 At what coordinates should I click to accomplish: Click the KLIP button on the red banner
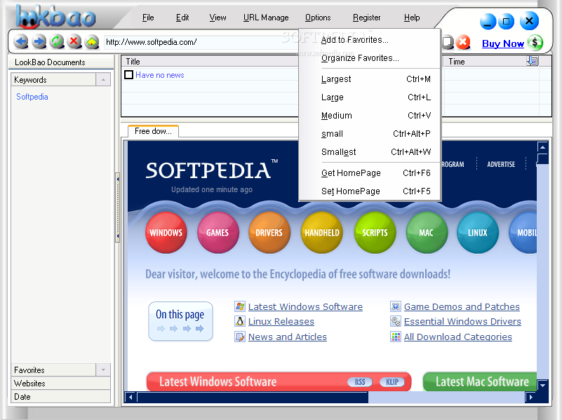tap(392, 382)
